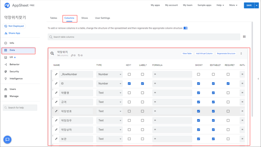Click the View Table button
Screen dimensions: 261x147
[187, 54]
